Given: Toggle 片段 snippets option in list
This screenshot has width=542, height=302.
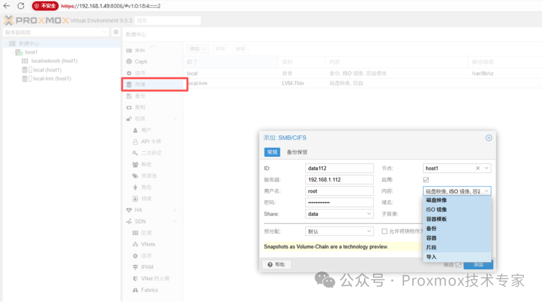Looking at the screenshot, I should 457,247.
